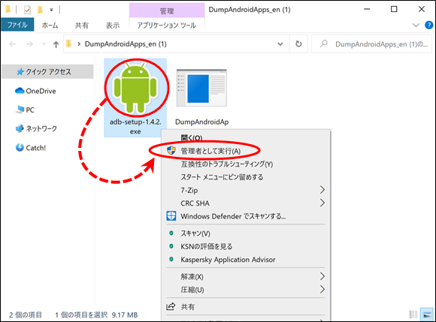Choose 互換性のトラブルシューティング(Y) menu entry

[x=246, y=164]
